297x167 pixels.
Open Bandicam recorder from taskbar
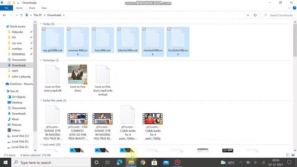pyautogui.click(x=177, y=162)
